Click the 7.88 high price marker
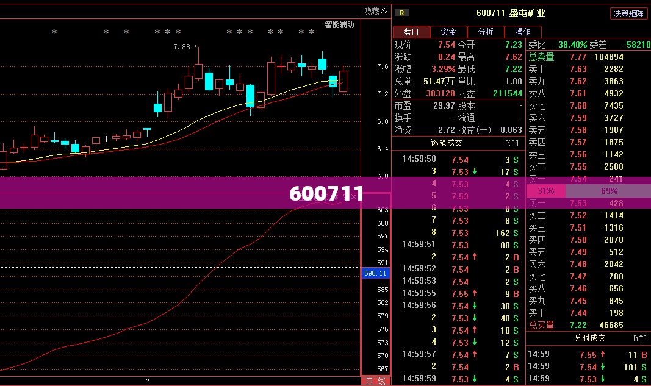Viewport: 651px width, 386px height. (185, 47)
